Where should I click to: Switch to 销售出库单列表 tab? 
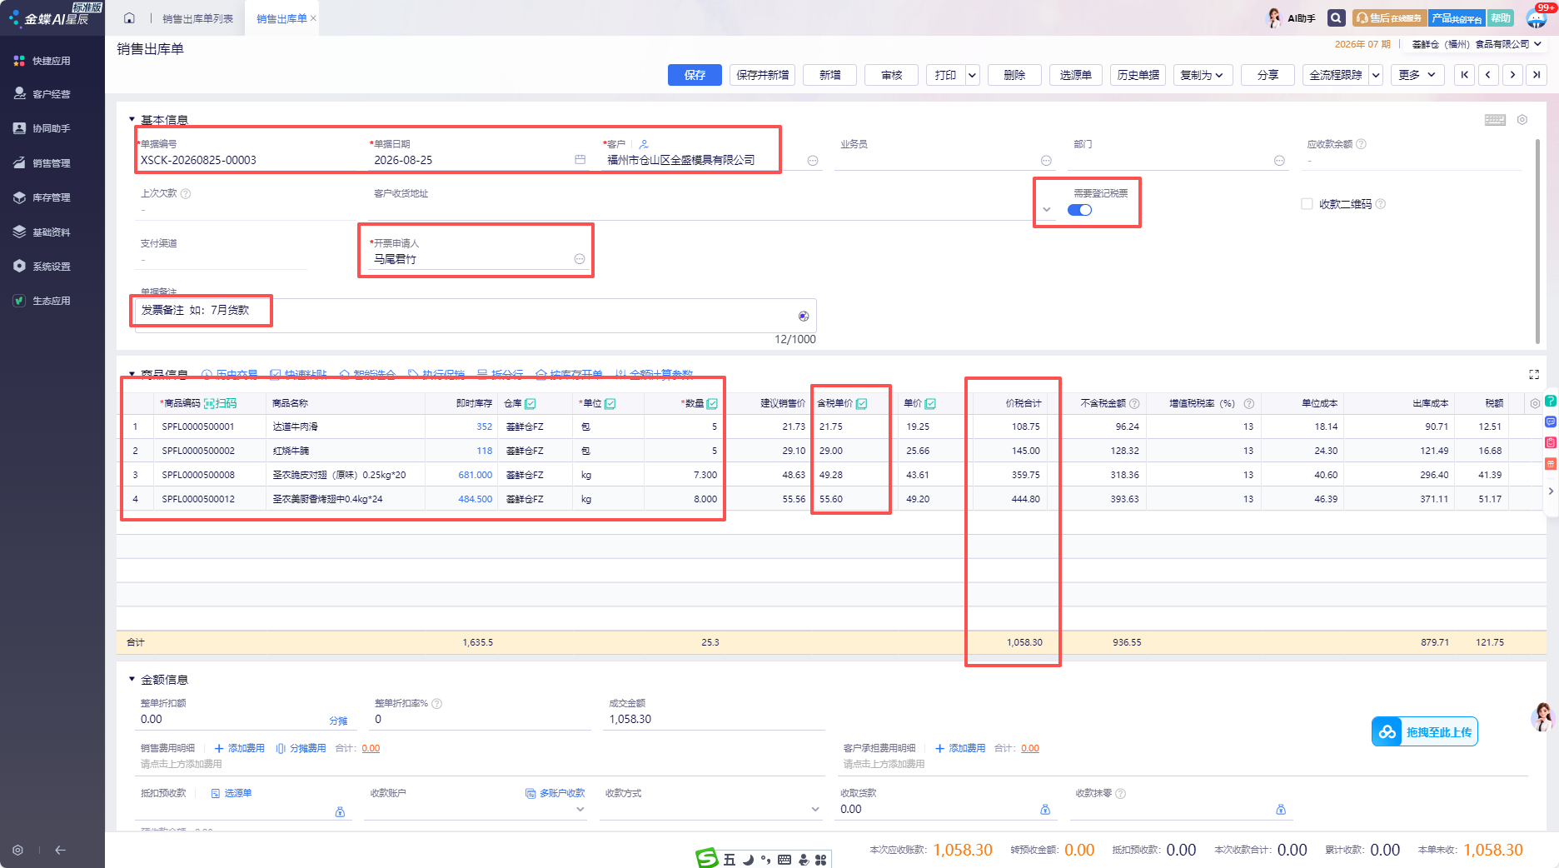pos(197,18)
